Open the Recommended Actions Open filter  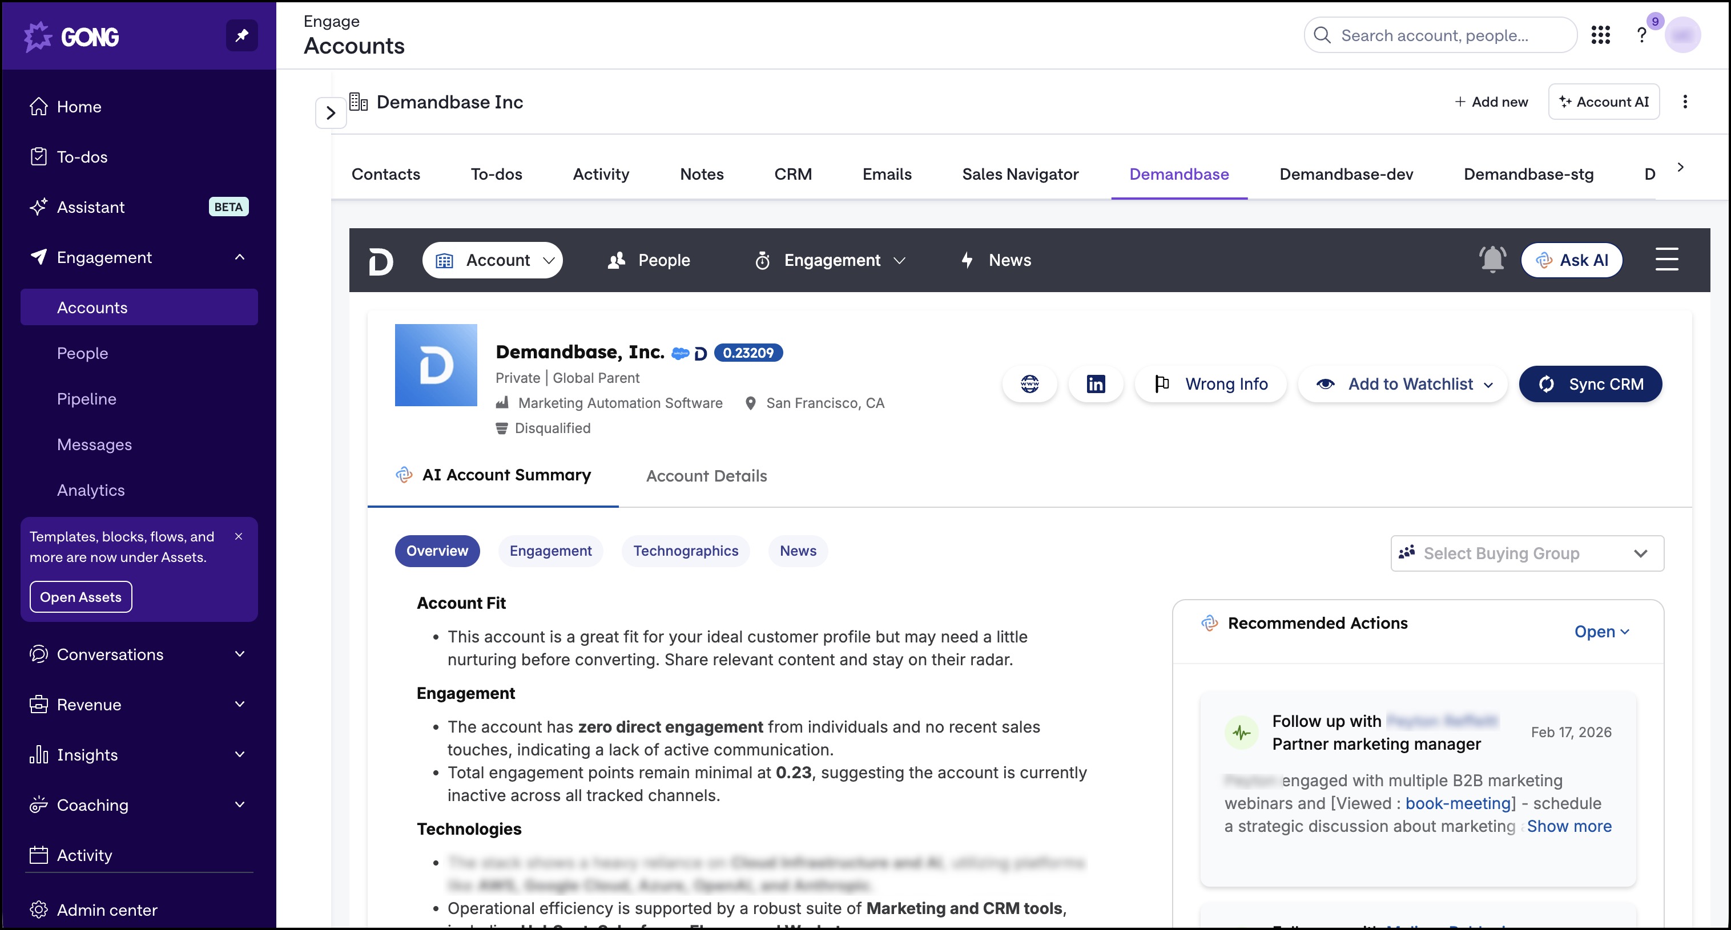pyautogui.click(x=1601, y=632)
